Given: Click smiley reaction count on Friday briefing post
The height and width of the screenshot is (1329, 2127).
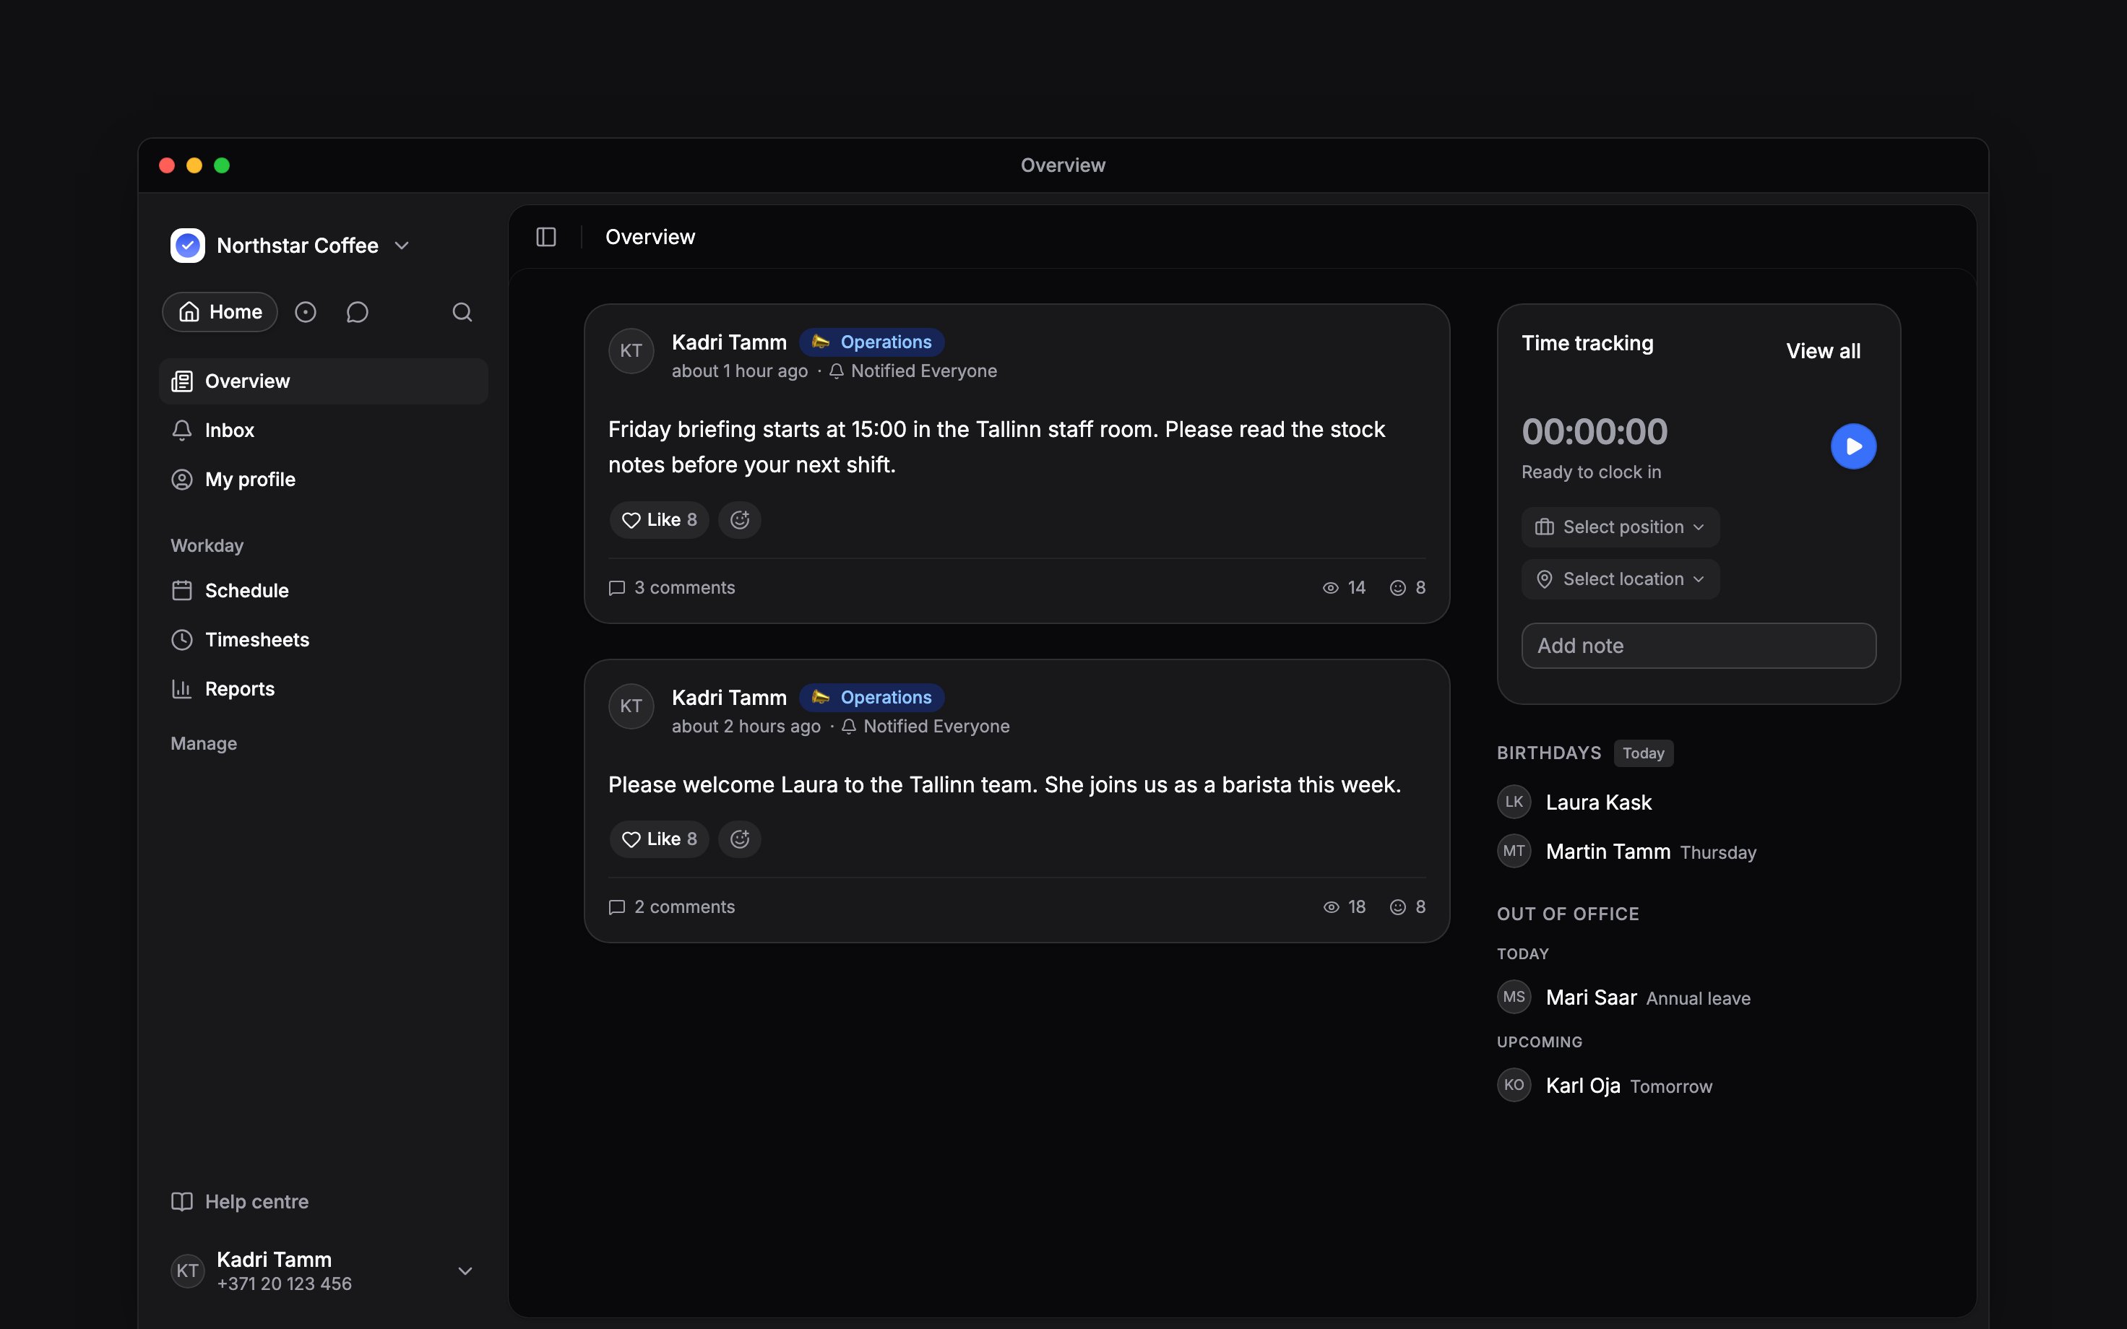Looking at the screenshot, I should pos(1407,588).
